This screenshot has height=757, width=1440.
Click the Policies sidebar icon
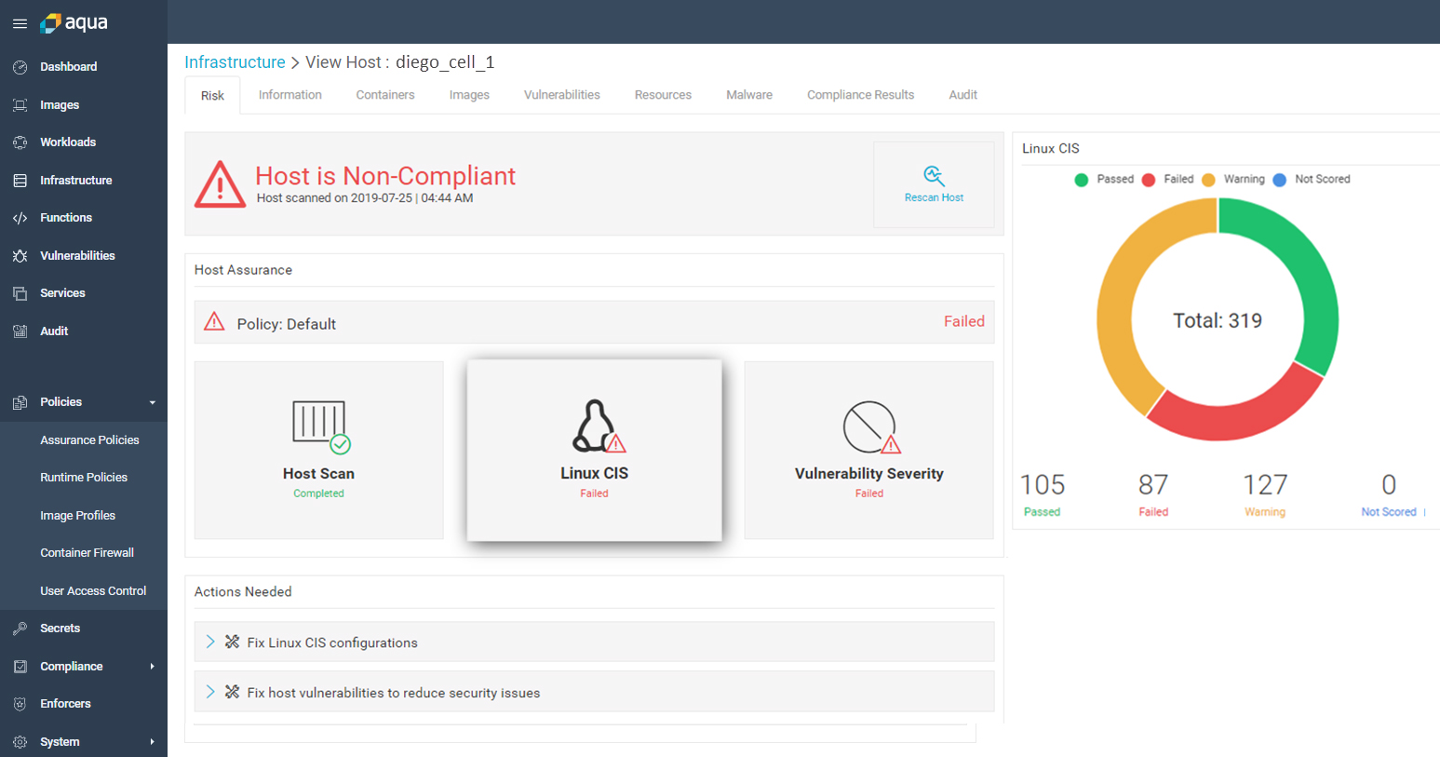(20, 402)
